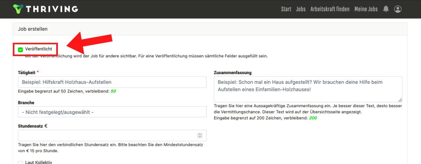Focus the Zusammenfassung text area

coord(308,89)
